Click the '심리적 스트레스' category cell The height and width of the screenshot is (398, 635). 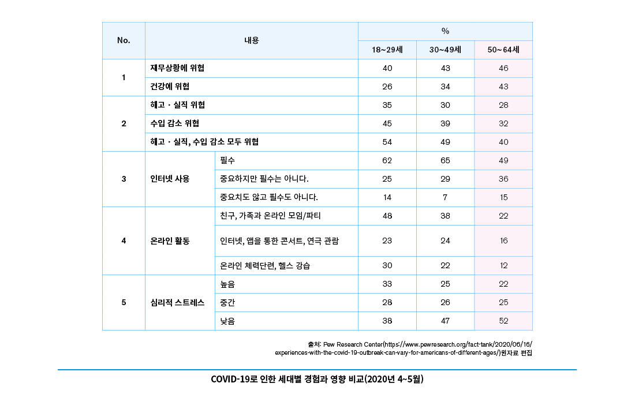(177, 302)
